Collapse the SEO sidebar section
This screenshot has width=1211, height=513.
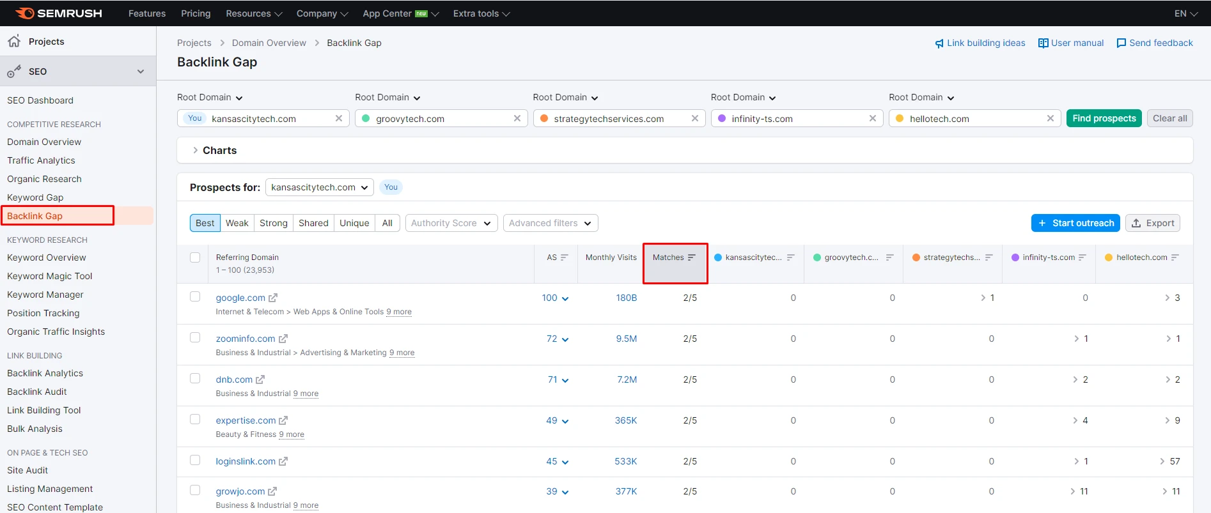(141, 72)
